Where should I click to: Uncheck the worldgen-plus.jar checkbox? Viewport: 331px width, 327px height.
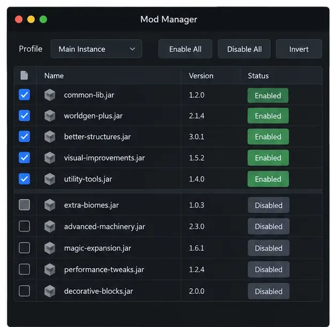tap(24, 115)
